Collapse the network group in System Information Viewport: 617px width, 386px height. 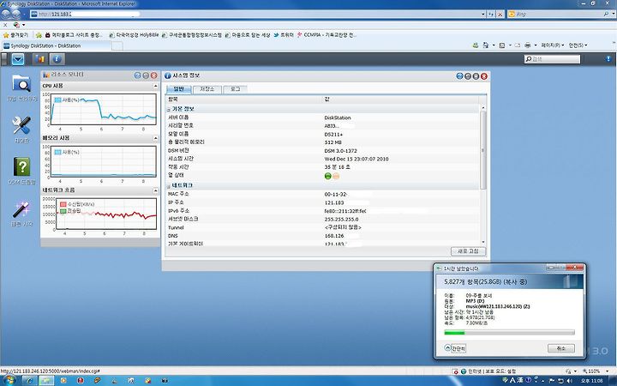[x=169, y=186]
